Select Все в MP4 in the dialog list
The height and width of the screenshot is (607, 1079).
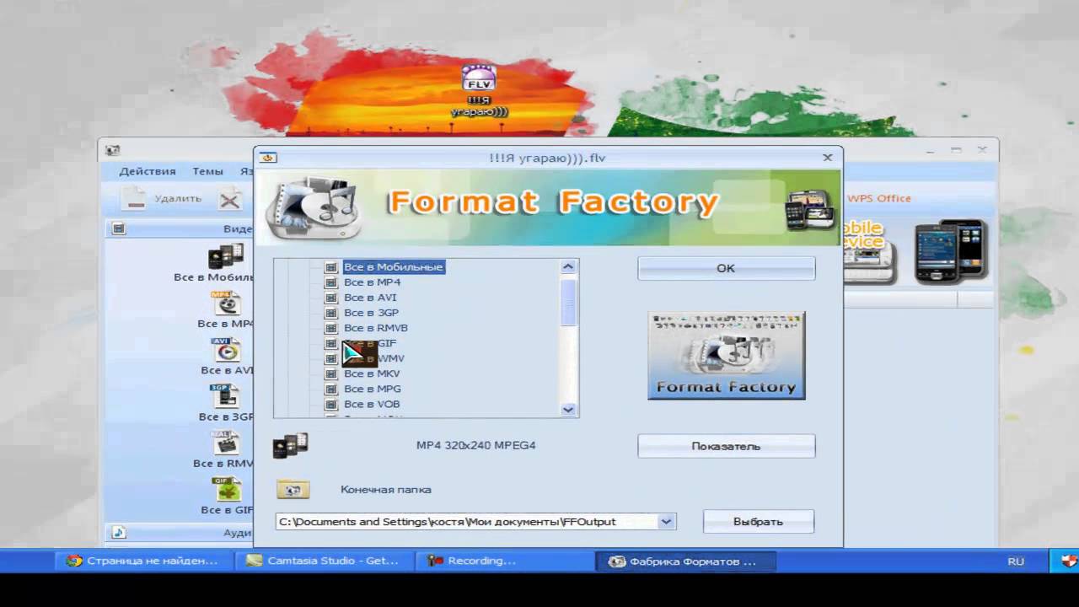[x=372, y=282]
